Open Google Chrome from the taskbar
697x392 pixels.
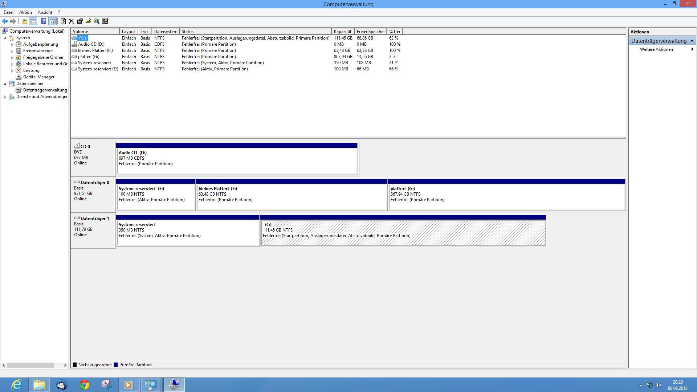coord(84,385)
